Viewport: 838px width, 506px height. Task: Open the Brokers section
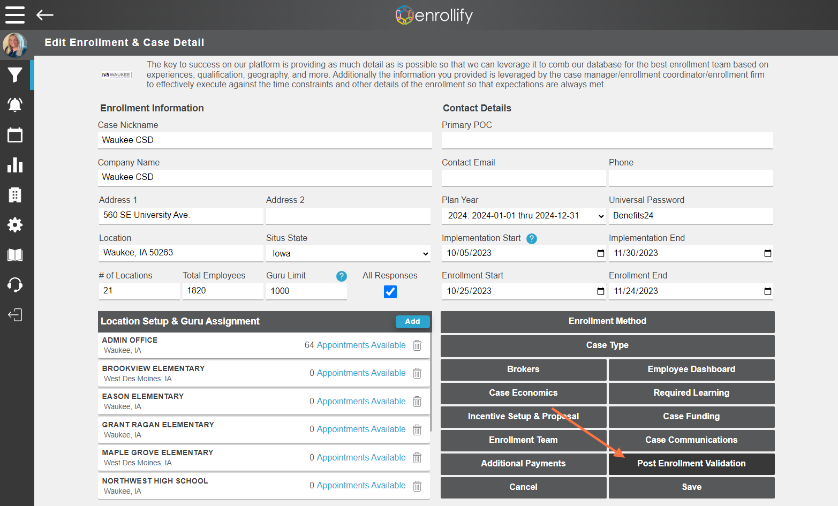[x=524, y=369]
